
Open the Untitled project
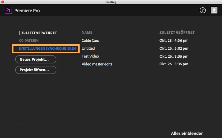(x=88, y=48)
